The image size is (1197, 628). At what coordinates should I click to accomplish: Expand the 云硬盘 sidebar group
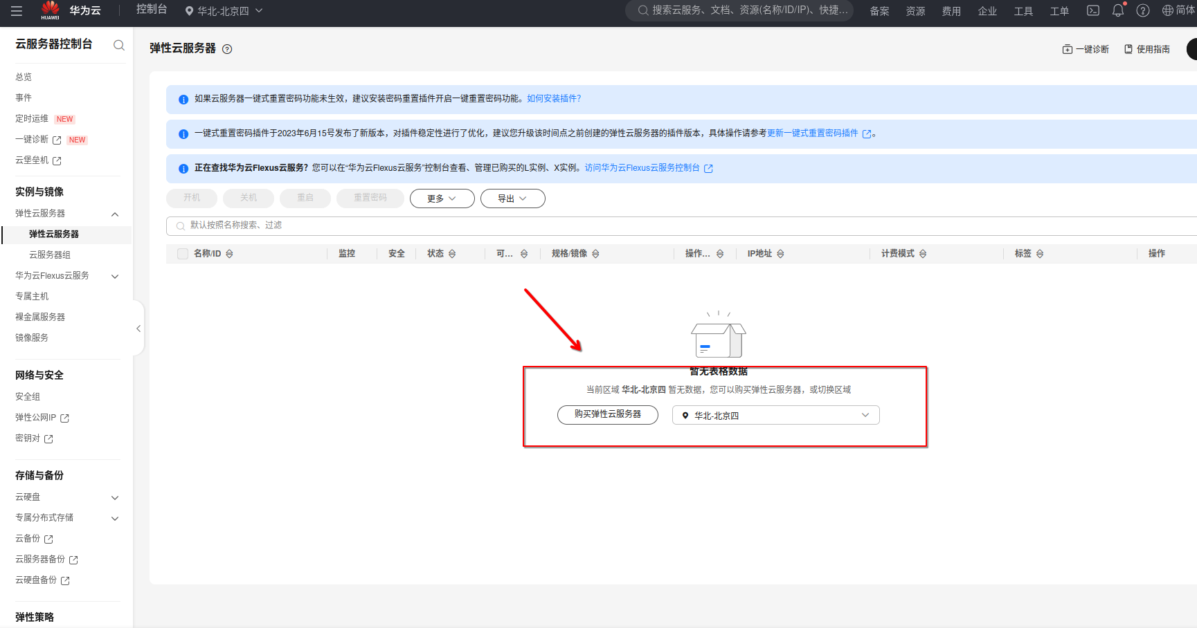tap(115, 498)
